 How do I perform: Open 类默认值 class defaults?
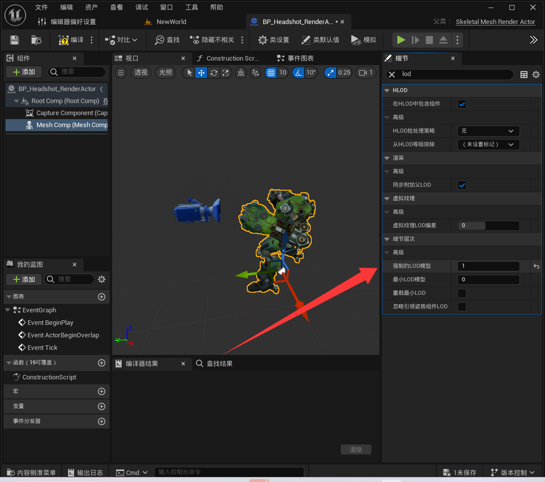tap(320, 40)
